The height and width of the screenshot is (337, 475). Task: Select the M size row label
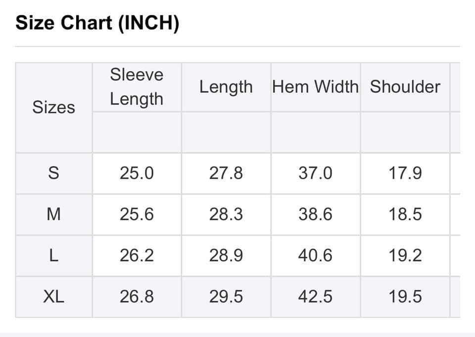click(x=53, y=214)
